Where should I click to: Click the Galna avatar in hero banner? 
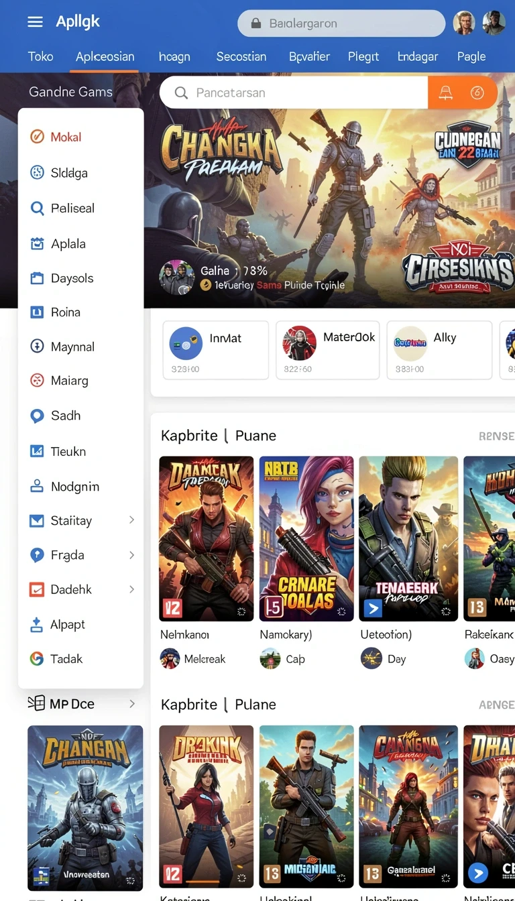point(177,277)
